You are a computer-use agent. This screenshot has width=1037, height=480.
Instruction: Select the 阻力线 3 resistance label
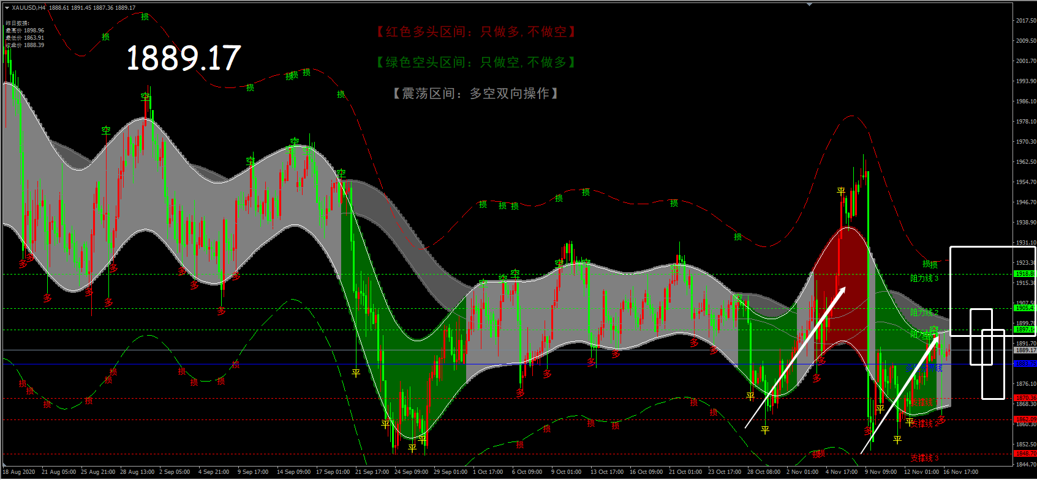pyautogui.click(x=924, y=278)
